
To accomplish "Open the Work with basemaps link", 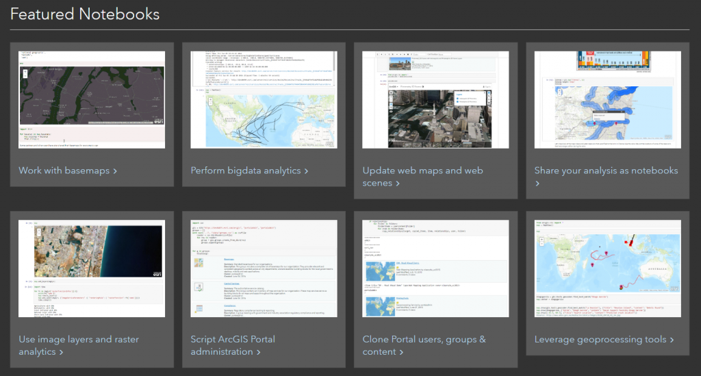I will [x=68, y=171].
